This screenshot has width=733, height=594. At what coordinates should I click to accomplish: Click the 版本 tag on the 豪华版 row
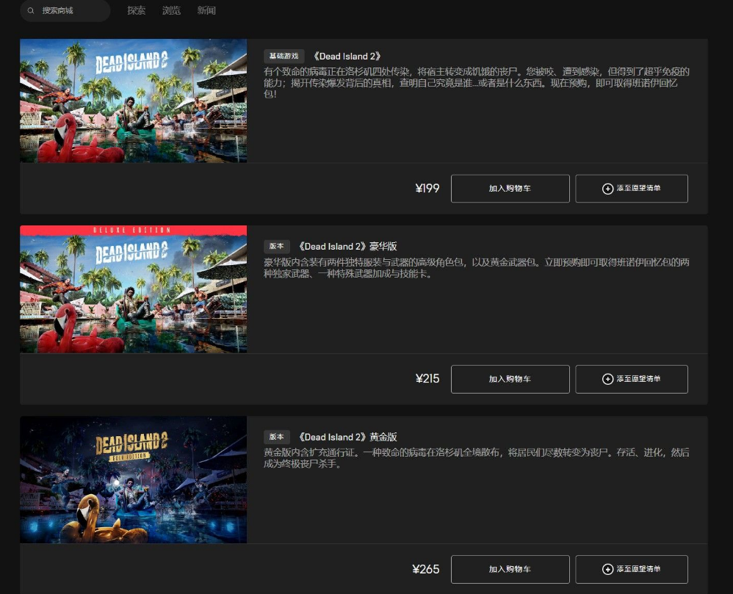[x=277, y=246]
